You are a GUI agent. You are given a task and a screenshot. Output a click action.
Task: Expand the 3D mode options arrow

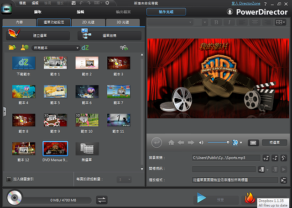point(241,143)
